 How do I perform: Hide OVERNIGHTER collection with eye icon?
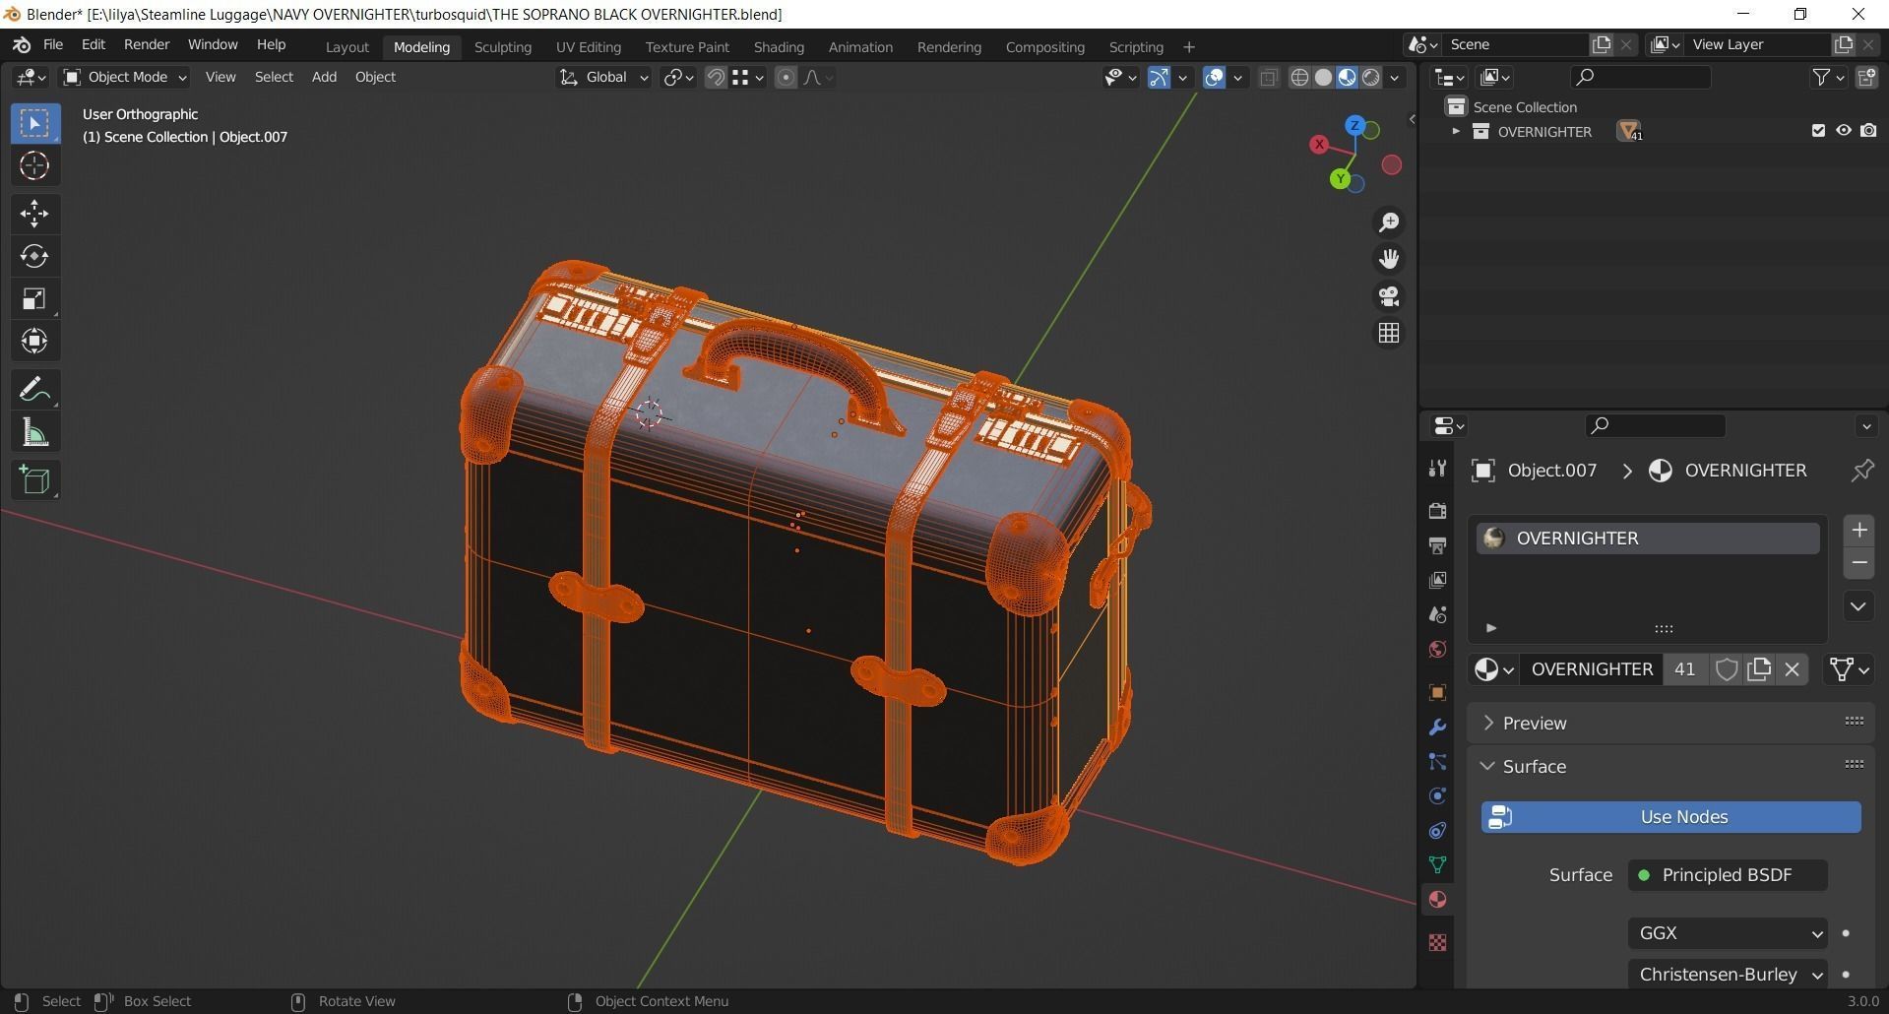click(1843, 131)
